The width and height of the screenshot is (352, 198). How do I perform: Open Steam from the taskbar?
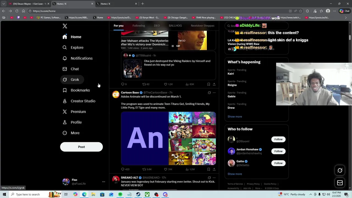tap(138, 194)
